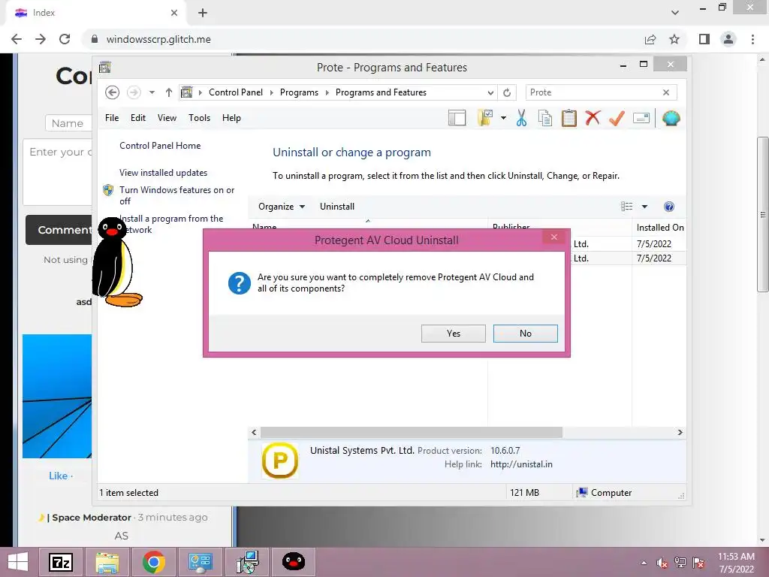Screen dimensions: 769x577
Task: Click the horizontal scrollbar left arrow
Action: pos(254,432)
